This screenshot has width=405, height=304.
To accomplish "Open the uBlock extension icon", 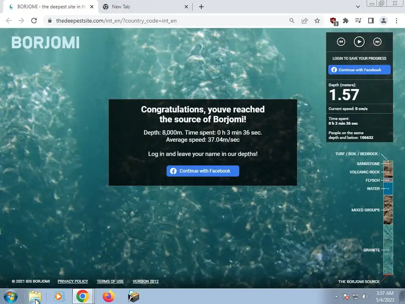I will coord(334,21).
